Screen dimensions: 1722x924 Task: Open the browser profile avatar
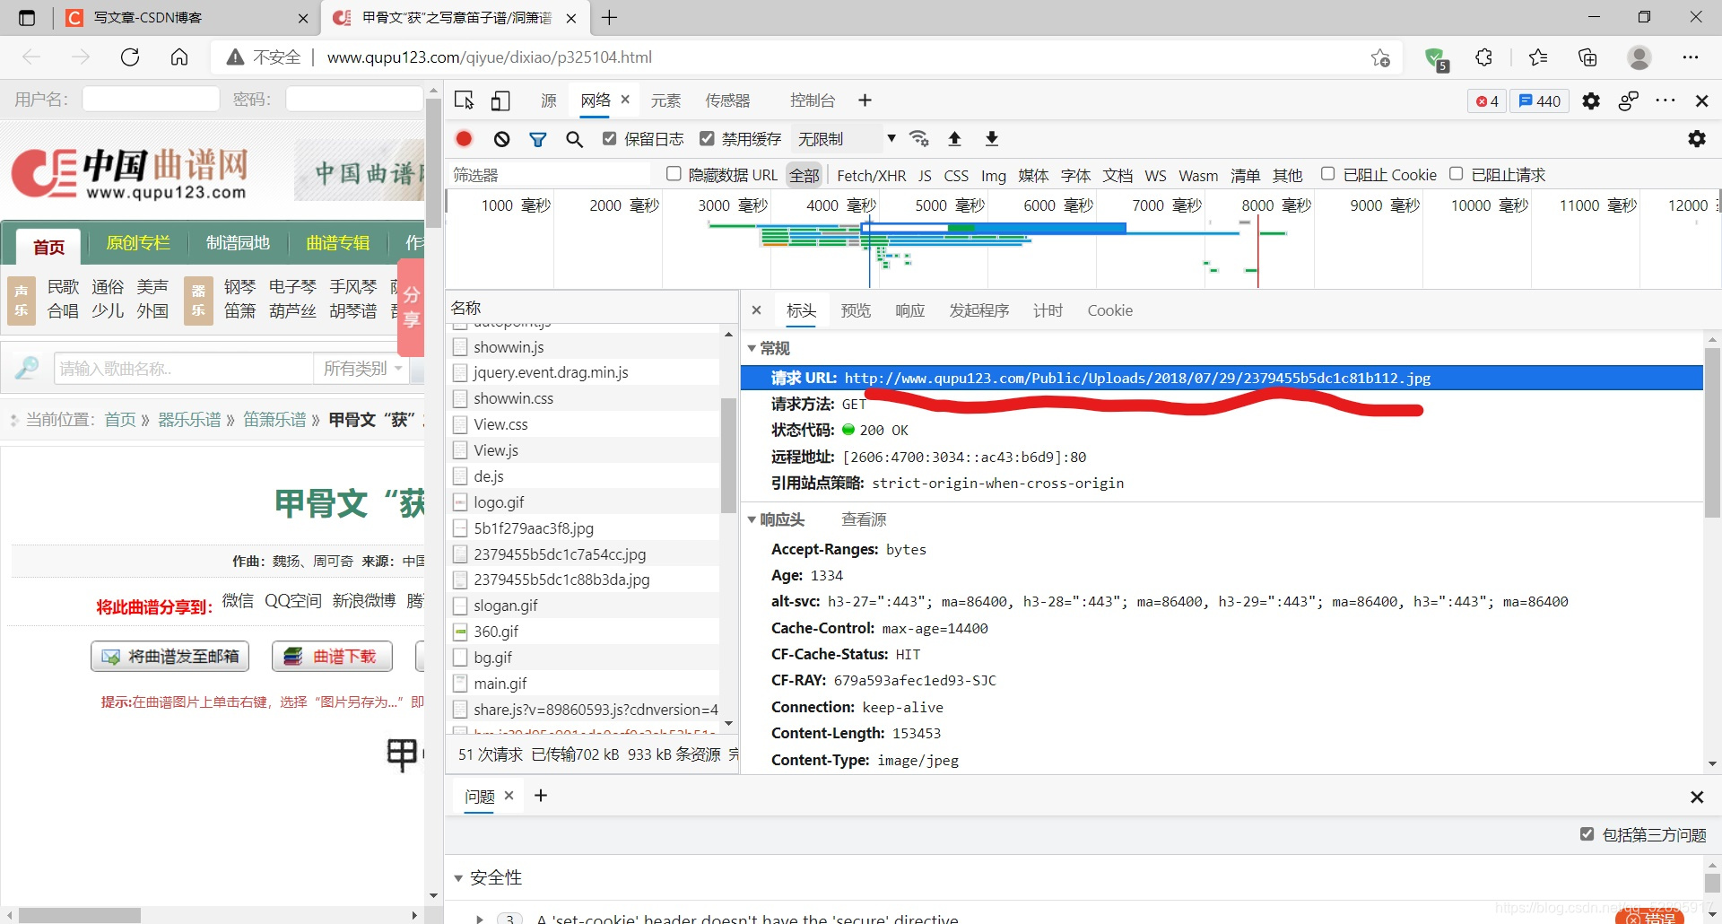(1639, 57)
